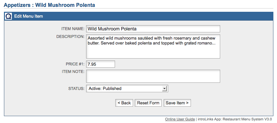Click the Reset Form button
Viewport: 277px width, 123px height.
(148, 103)
